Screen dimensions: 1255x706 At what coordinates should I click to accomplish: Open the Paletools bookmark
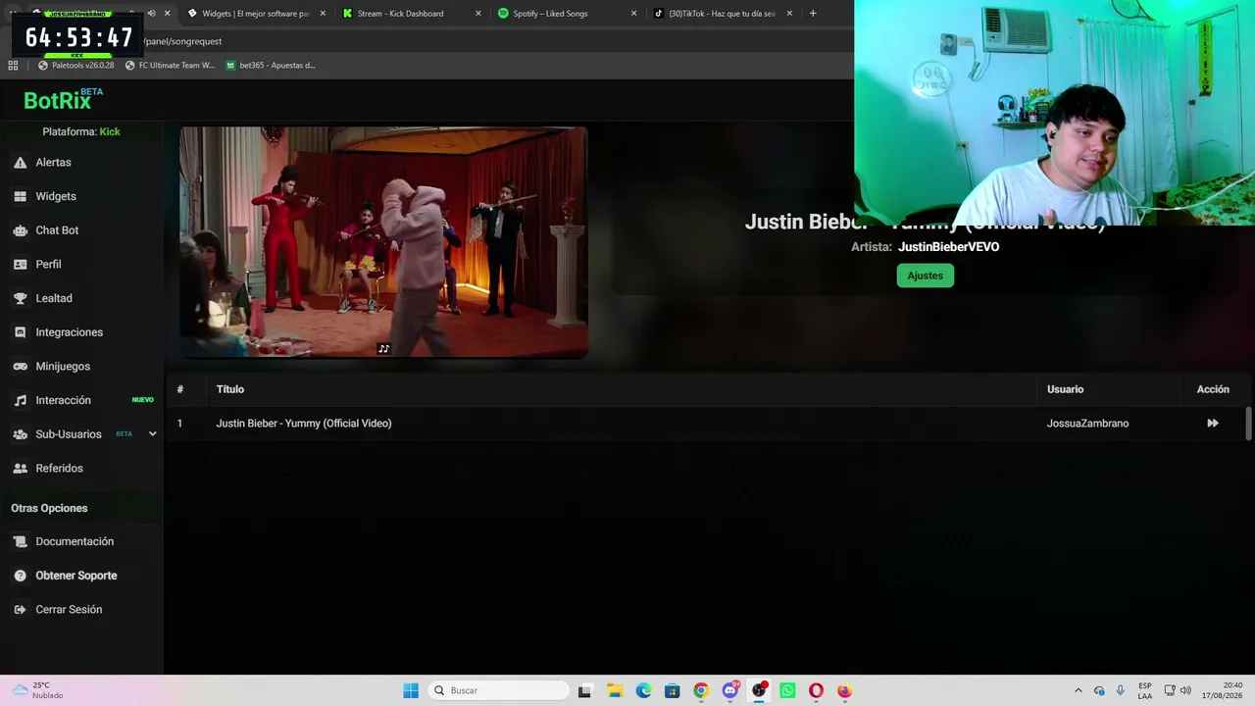[76, 66]
